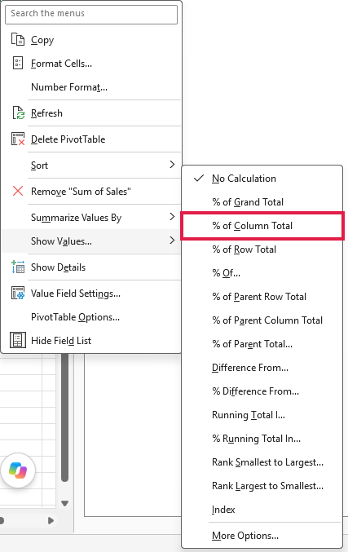Select Rank Smallest to Largest
Screen dimensions: 348x552
click(267, 462)
